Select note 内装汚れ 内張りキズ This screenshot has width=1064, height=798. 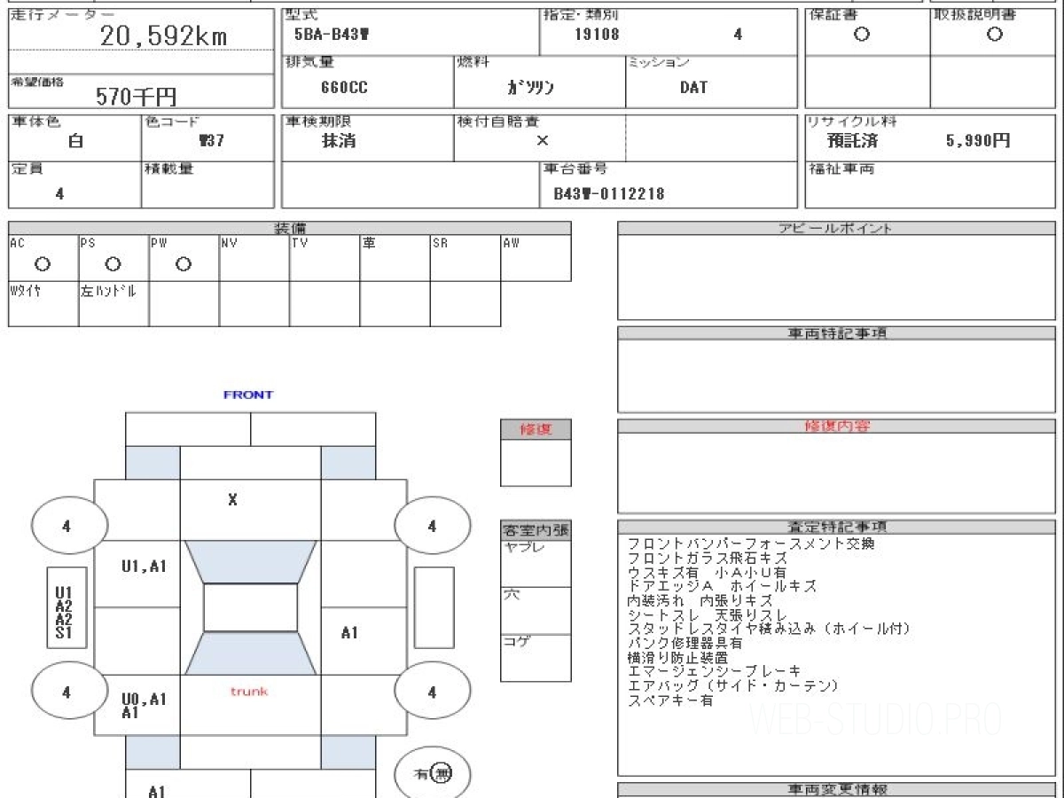click(x=700, y=600)
